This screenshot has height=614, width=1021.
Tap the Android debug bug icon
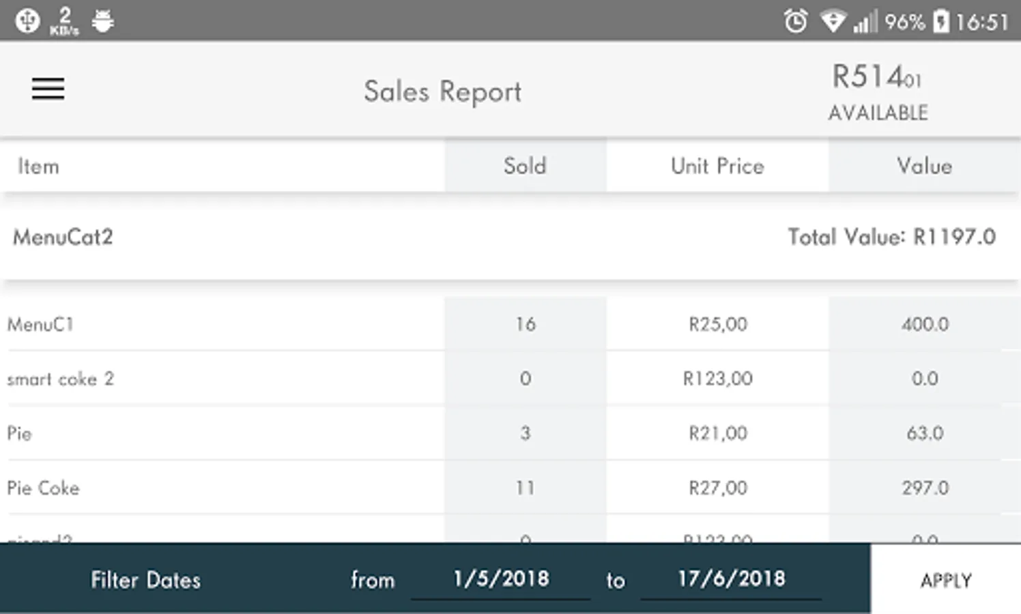click(x=103, y=21)
